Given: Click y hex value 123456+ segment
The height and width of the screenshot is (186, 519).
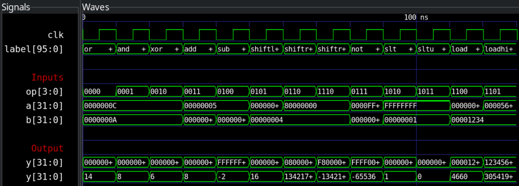Looking at the screenshot, I should coord(501,163).
